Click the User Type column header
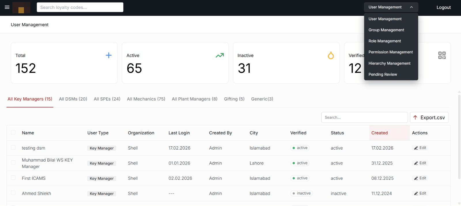The width and height of the screenshot is (461, 206). click(x=98, y=133)
